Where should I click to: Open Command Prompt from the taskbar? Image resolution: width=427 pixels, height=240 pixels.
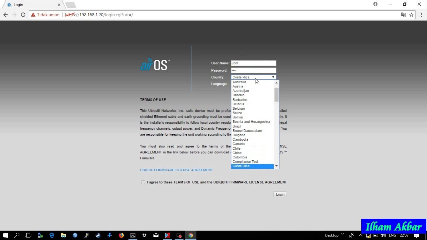tap(133, 235)
